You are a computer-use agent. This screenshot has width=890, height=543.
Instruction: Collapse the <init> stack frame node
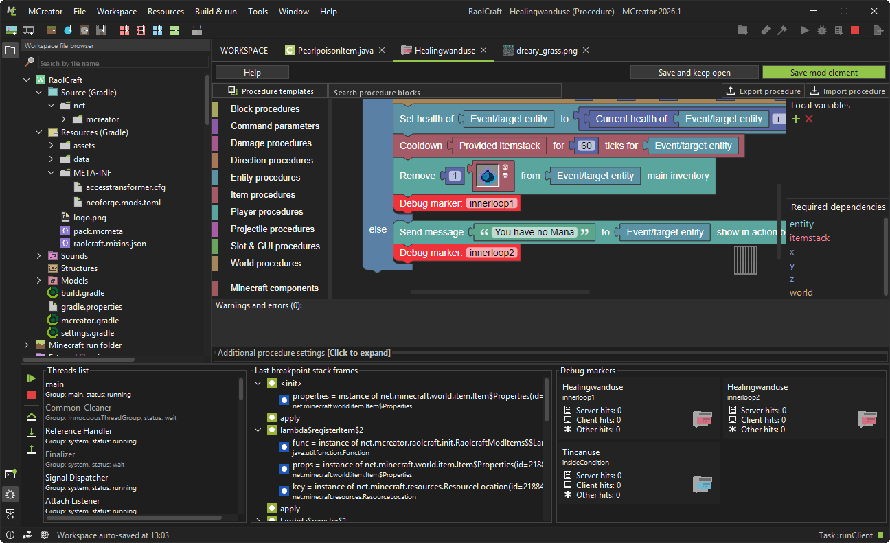pos(259,383)
